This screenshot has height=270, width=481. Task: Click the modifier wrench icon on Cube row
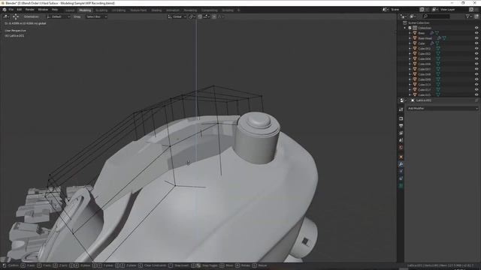coord(432,43)
